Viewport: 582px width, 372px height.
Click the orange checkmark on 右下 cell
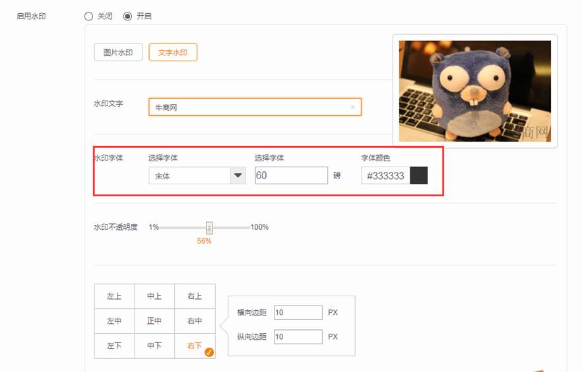[209, 352]
